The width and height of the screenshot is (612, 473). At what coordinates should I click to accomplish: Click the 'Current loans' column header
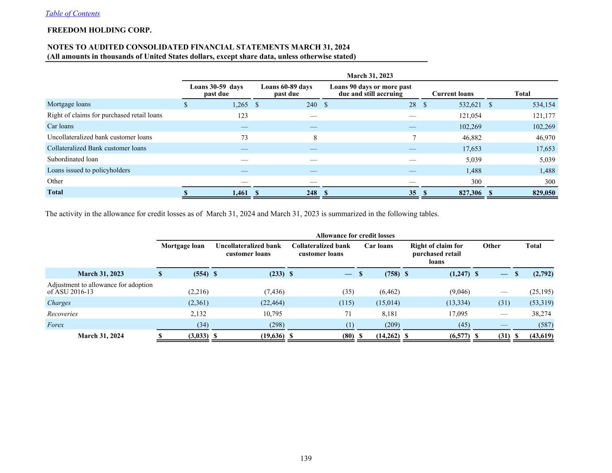pyautogui.click(x=452, y=94)
